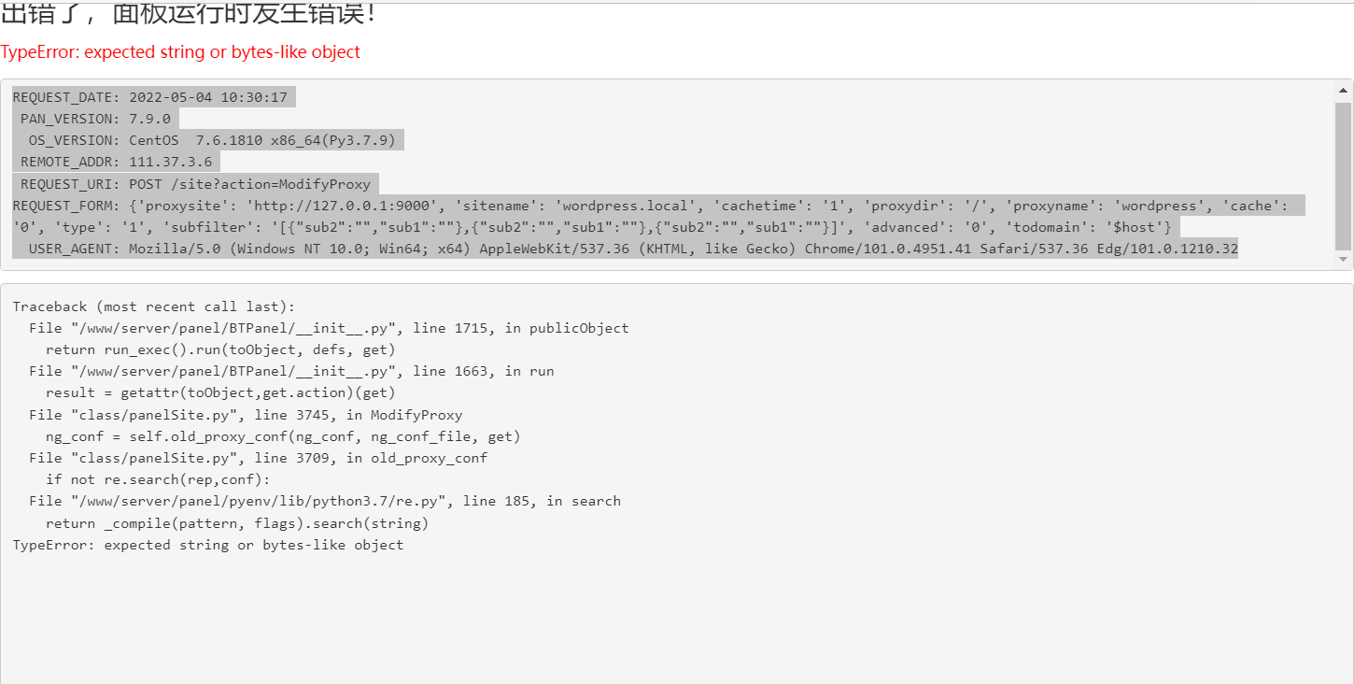The image size is (1354, 684).
Task: Click the scroll-up arrow in request info box
Action: coord(1343,91)
